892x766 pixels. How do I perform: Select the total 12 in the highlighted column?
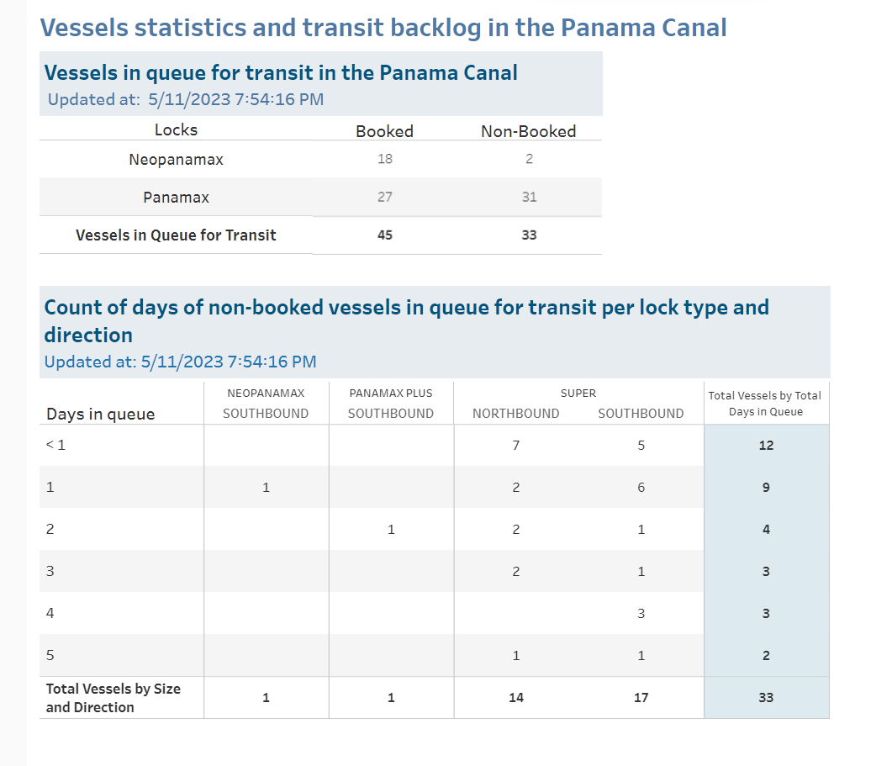coord(766,446)
